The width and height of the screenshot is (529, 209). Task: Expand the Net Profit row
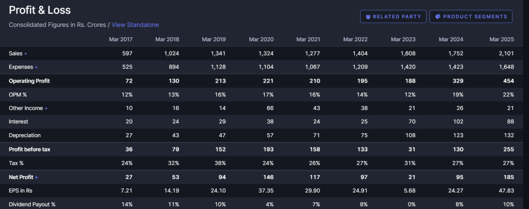coord(36,177)
